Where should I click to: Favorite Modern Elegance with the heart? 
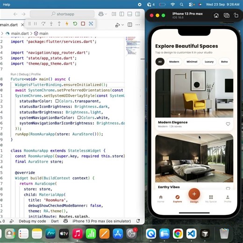228,124
